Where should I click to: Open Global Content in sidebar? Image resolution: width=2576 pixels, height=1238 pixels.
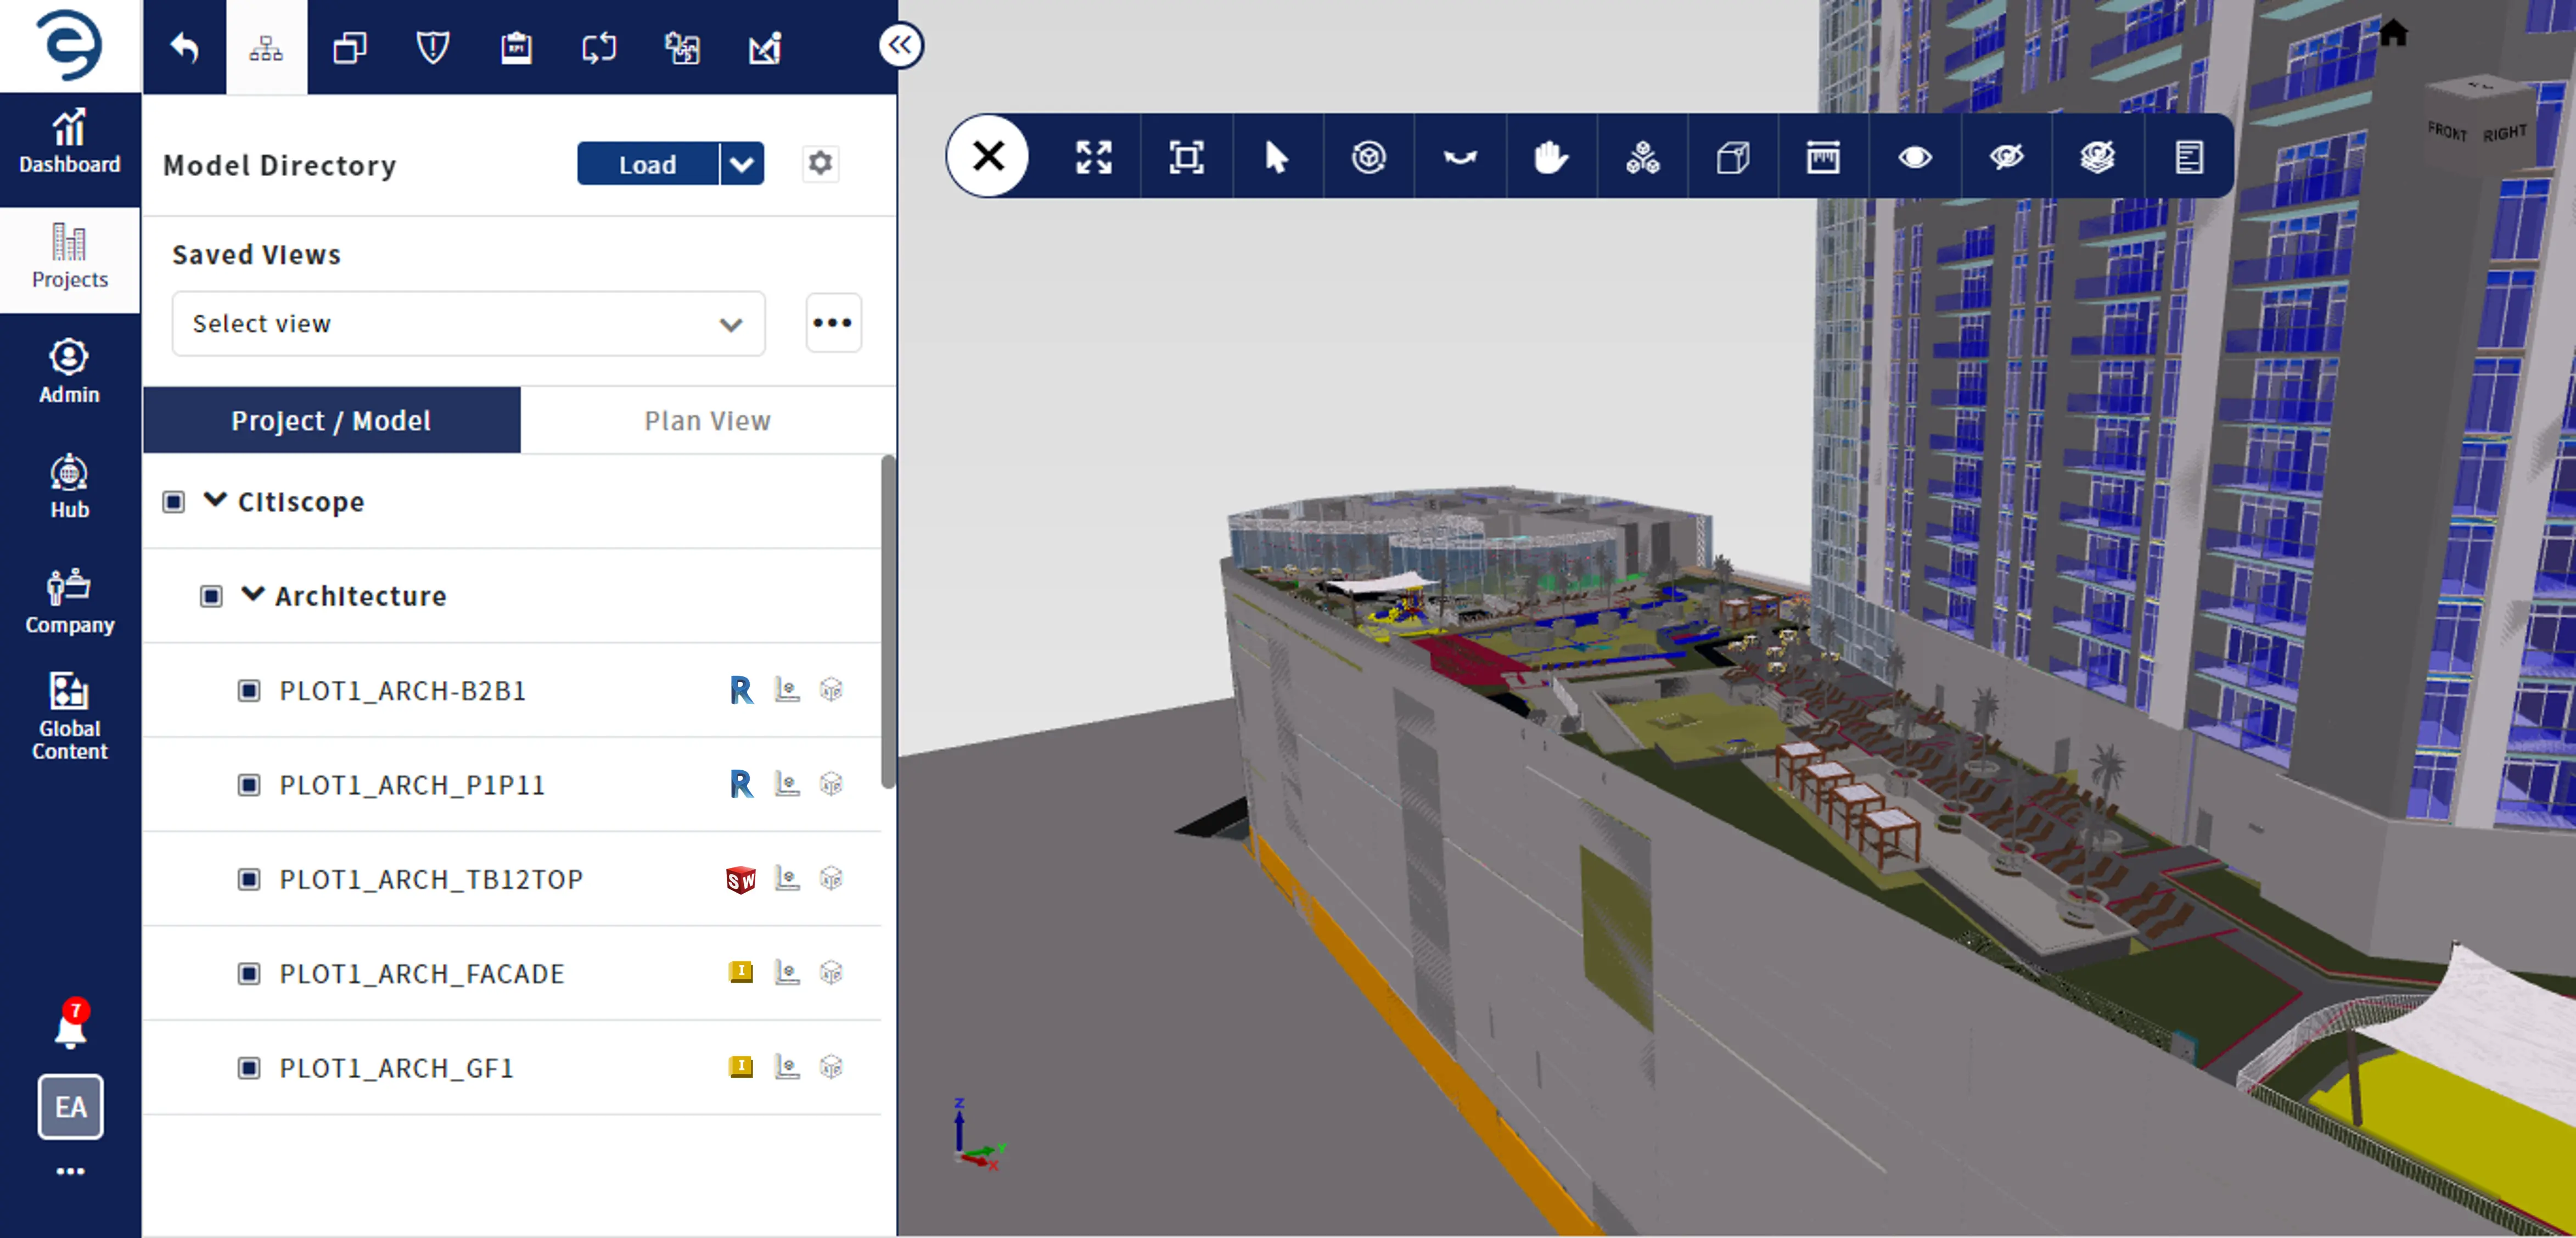(x=70, y=717)
